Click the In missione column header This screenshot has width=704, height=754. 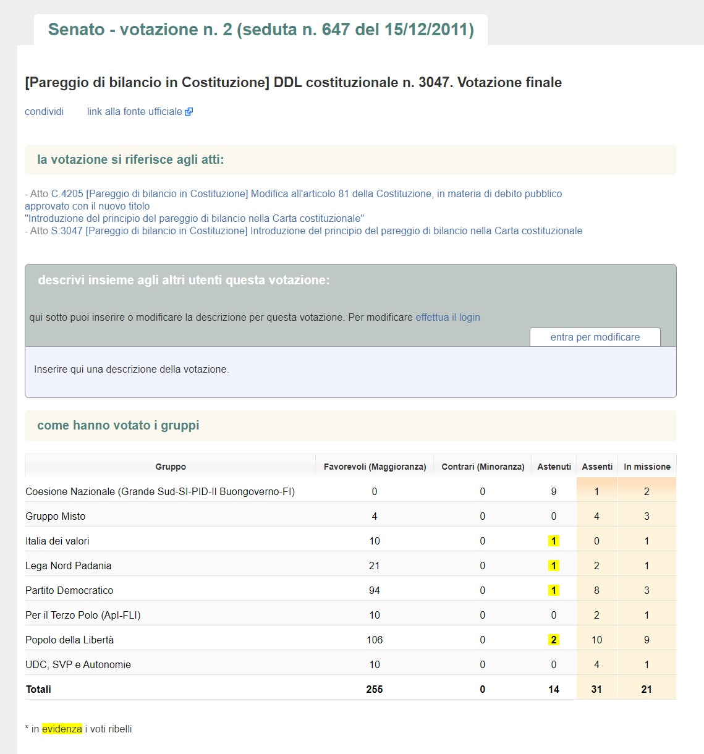point(647,467)
